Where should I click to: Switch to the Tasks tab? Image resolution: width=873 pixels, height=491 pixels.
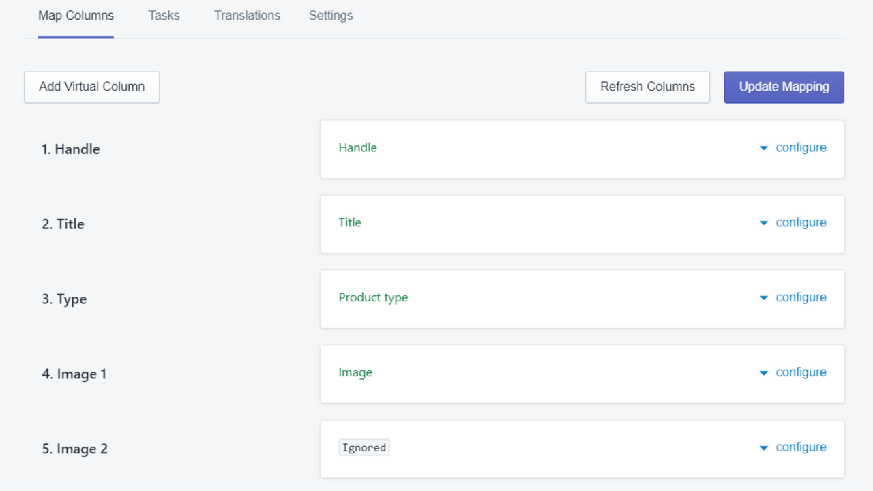tap(164, 15)
